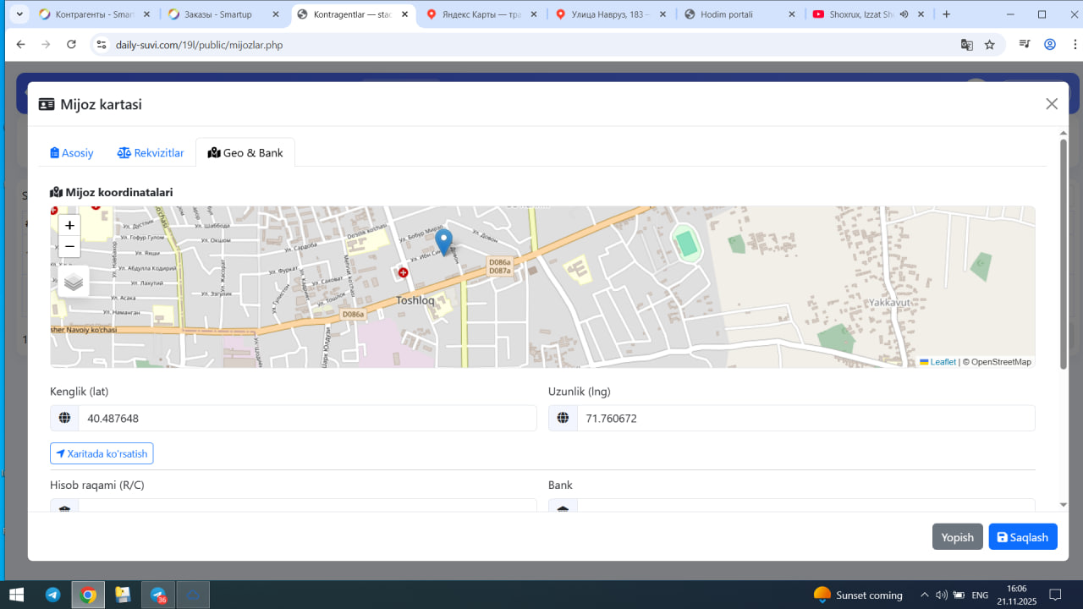Screen dimensions: 1083x609
Task: Switch to the Asosiy tab
Action: (72, 153)
